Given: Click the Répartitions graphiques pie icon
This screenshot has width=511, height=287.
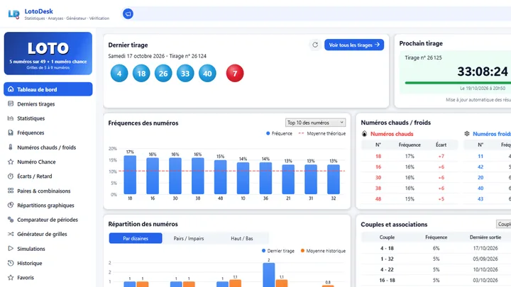Looking at the screenshot, I should (11, 205).
